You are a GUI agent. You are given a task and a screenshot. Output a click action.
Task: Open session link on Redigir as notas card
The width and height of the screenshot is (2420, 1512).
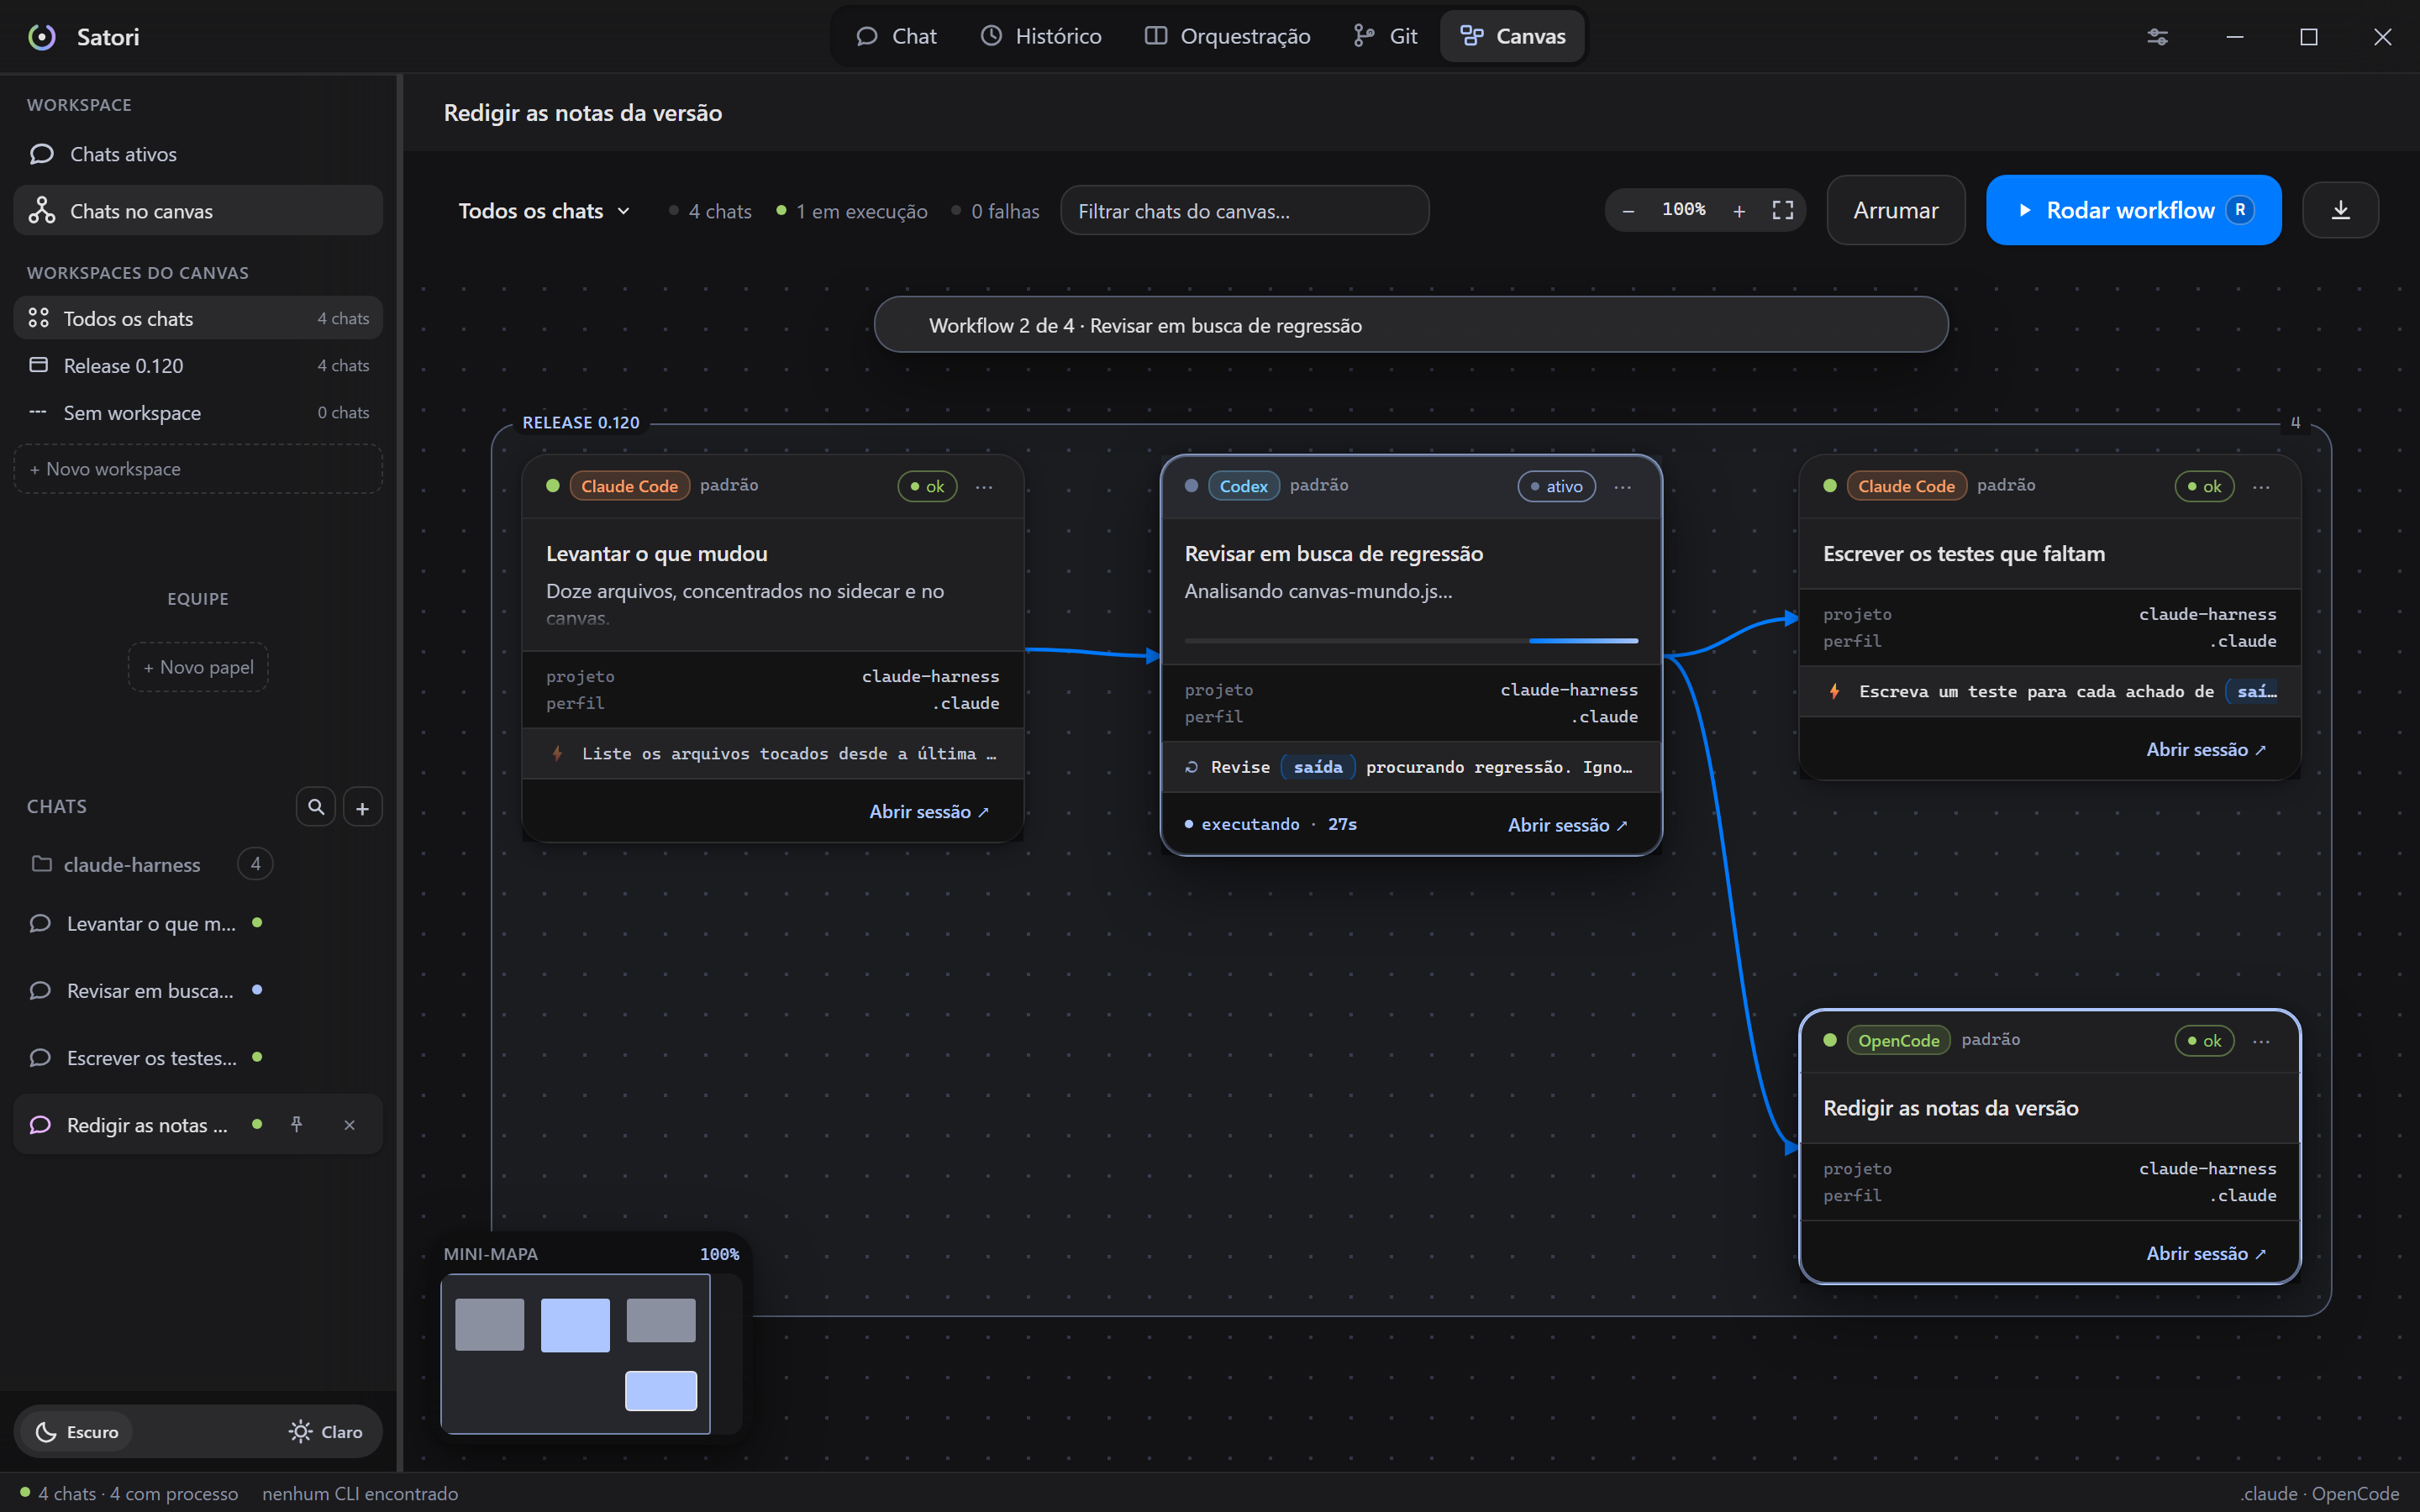click(x=2206, y=1253)
